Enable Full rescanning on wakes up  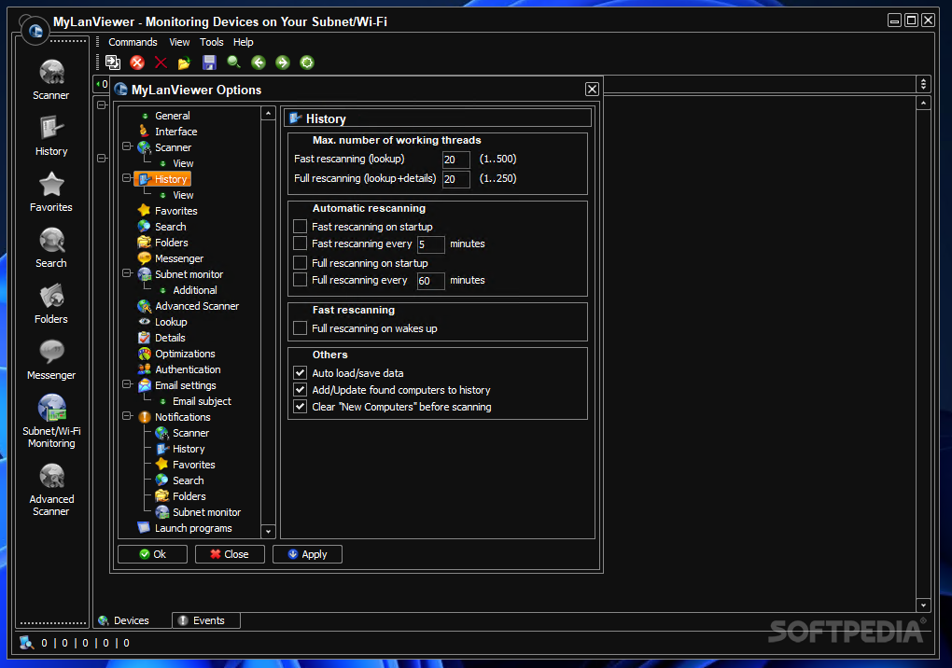click(x=300, y=328)
